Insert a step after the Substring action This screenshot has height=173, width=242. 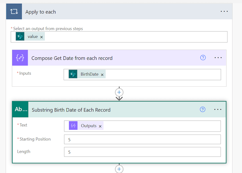(x=119, y=169)
